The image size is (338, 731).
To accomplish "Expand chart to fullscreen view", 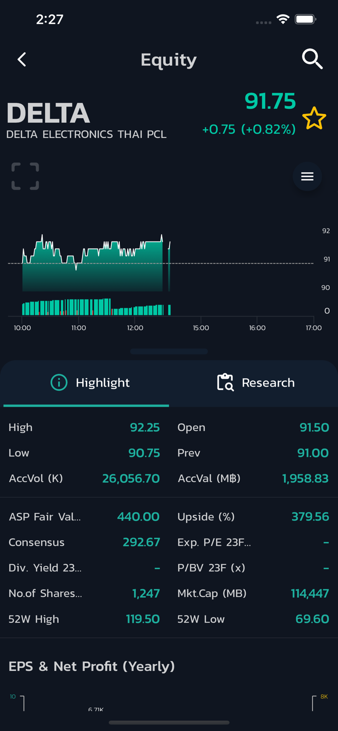I will pyautogui.click(x=25, y=176).
